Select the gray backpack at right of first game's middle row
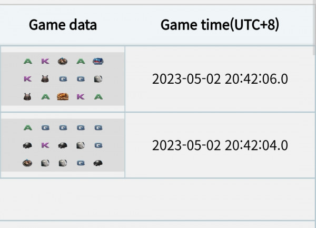 (98, 79)
